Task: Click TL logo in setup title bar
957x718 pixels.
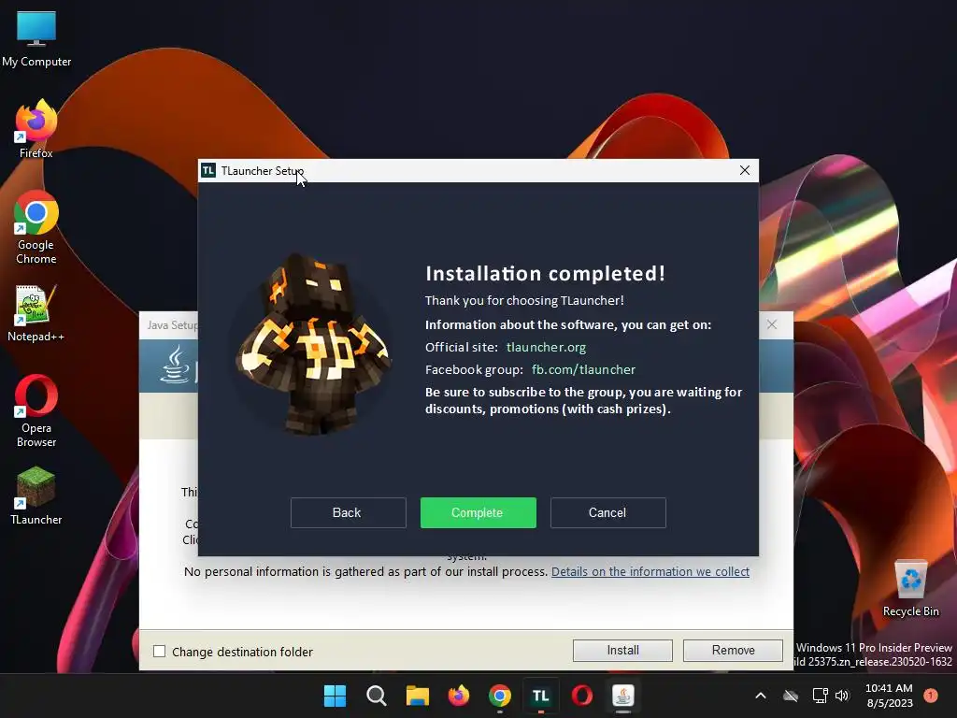Action: click(208, 170)
